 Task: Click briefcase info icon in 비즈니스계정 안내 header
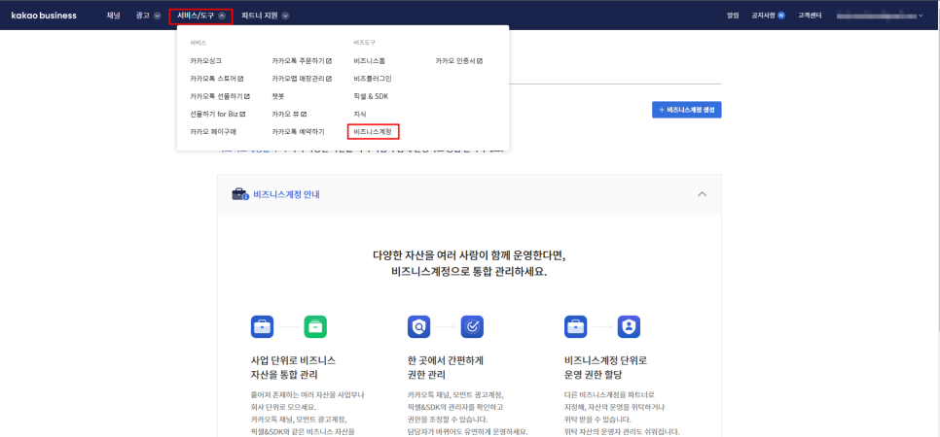pos(240,194)
